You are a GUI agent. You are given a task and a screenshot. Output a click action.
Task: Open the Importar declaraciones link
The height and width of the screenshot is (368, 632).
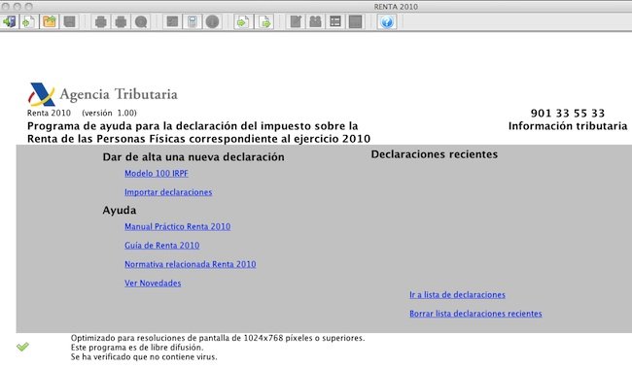tap(168, 192)
